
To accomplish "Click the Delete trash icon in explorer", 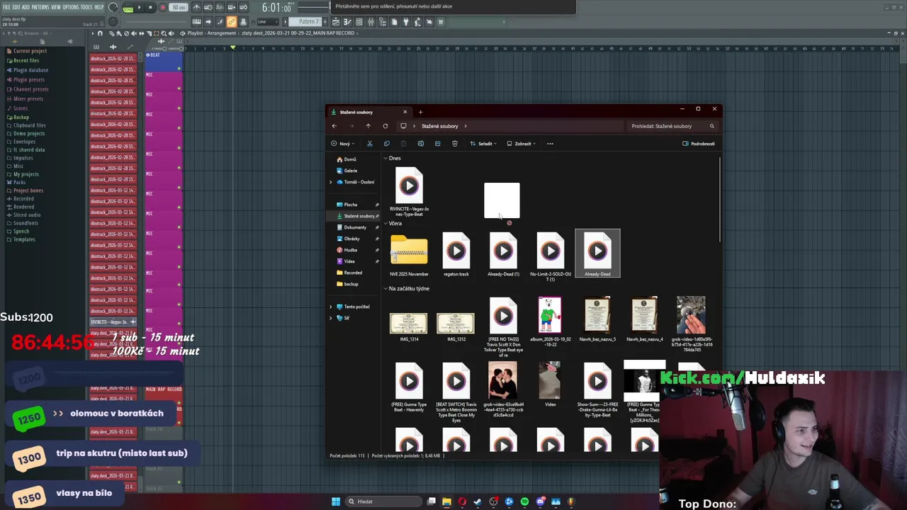I will 455,144.
